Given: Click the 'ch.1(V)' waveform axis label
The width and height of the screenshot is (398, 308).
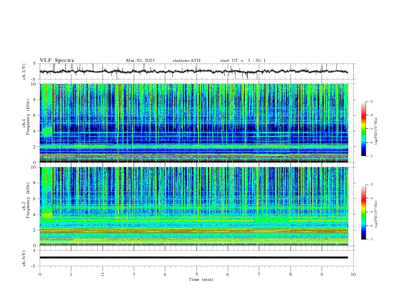Looking at the screenshot, I should (x=24, y=71).
